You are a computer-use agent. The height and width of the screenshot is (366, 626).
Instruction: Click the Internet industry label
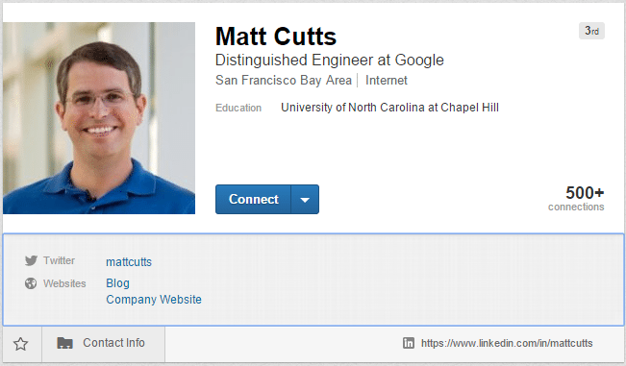click(386, 80)
